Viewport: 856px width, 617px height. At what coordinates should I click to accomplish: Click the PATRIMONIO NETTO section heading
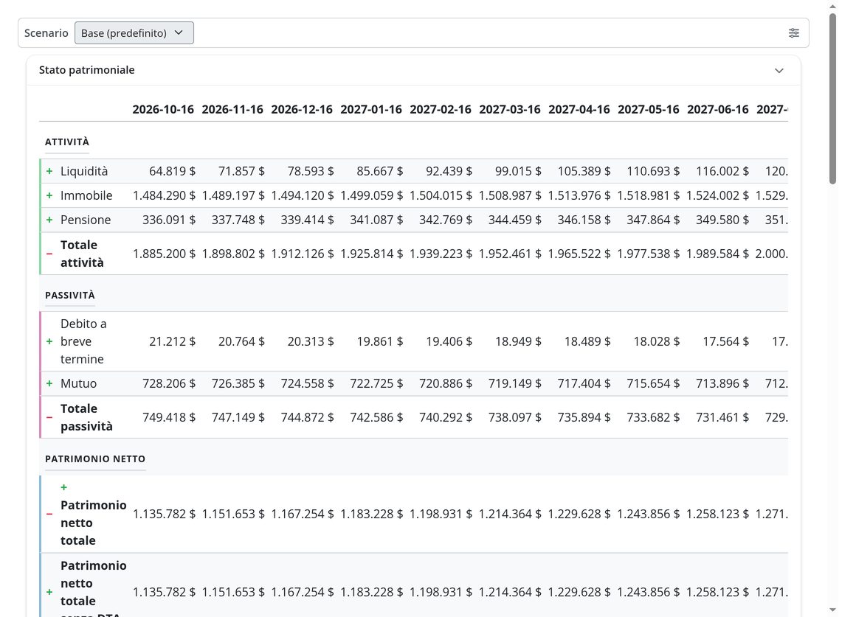pyautogui.click(x=95, y=459)
